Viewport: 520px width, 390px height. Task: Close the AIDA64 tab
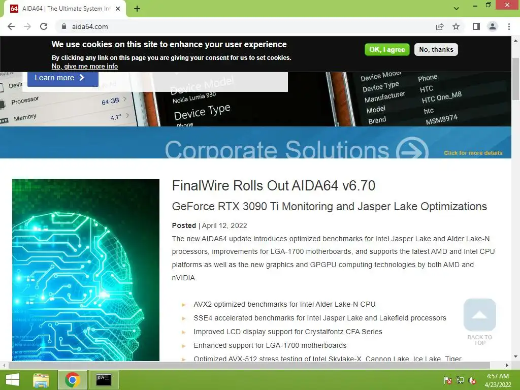(118, 9)
